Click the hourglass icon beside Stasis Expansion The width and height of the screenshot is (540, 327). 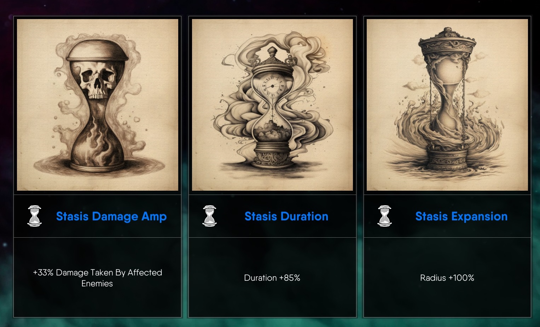pyautogui.click(x=385, y=216)
